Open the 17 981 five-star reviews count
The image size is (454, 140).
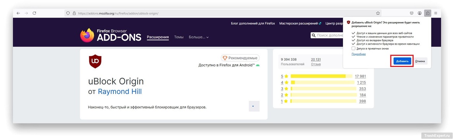pos(360,76)
